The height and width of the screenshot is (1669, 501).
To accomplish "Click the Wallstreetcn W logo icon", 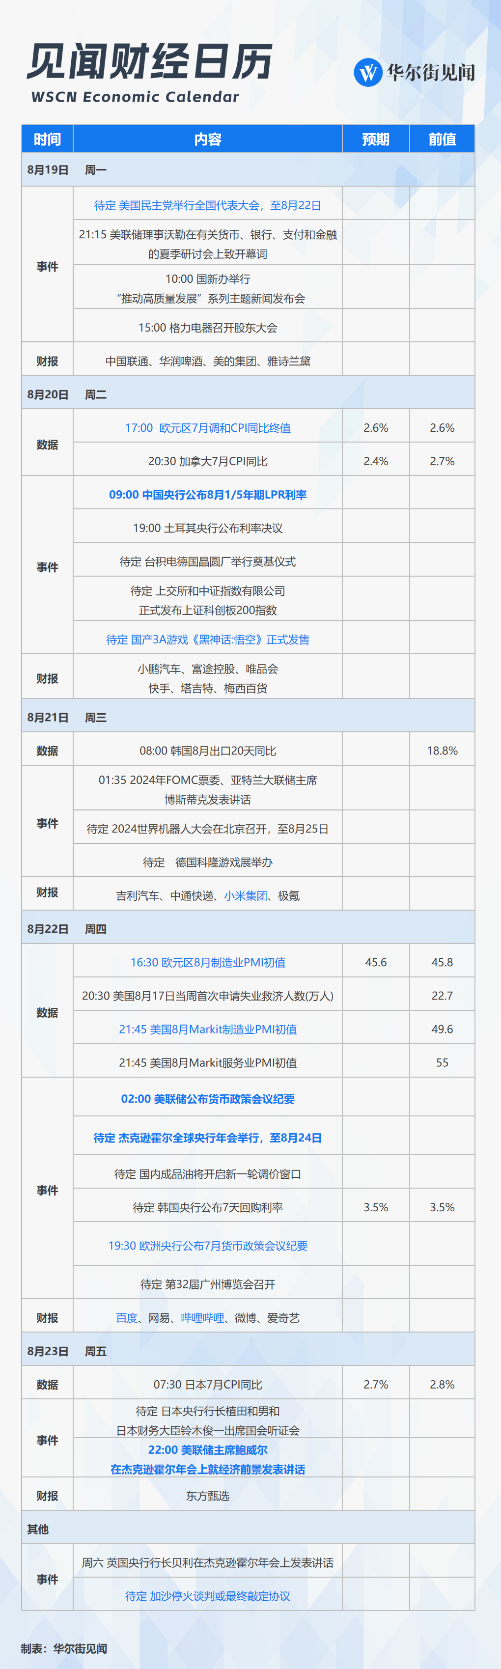I will coord(367,73).
